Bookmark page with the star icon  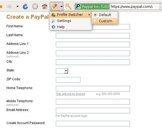[x=157, y=6]
